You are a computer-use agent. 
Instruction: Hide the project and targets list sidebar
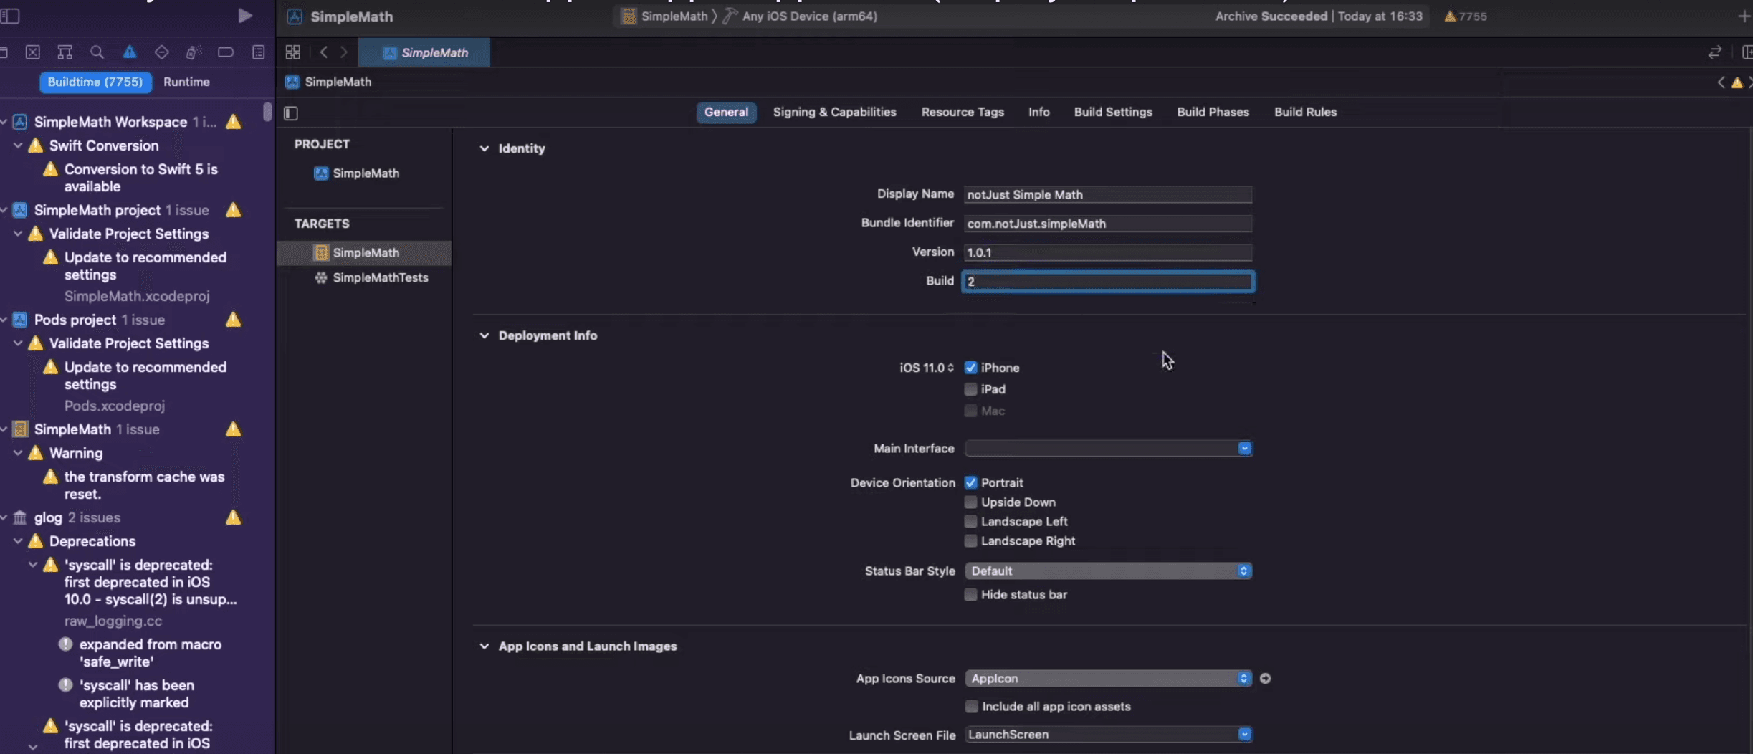point(291,113)
